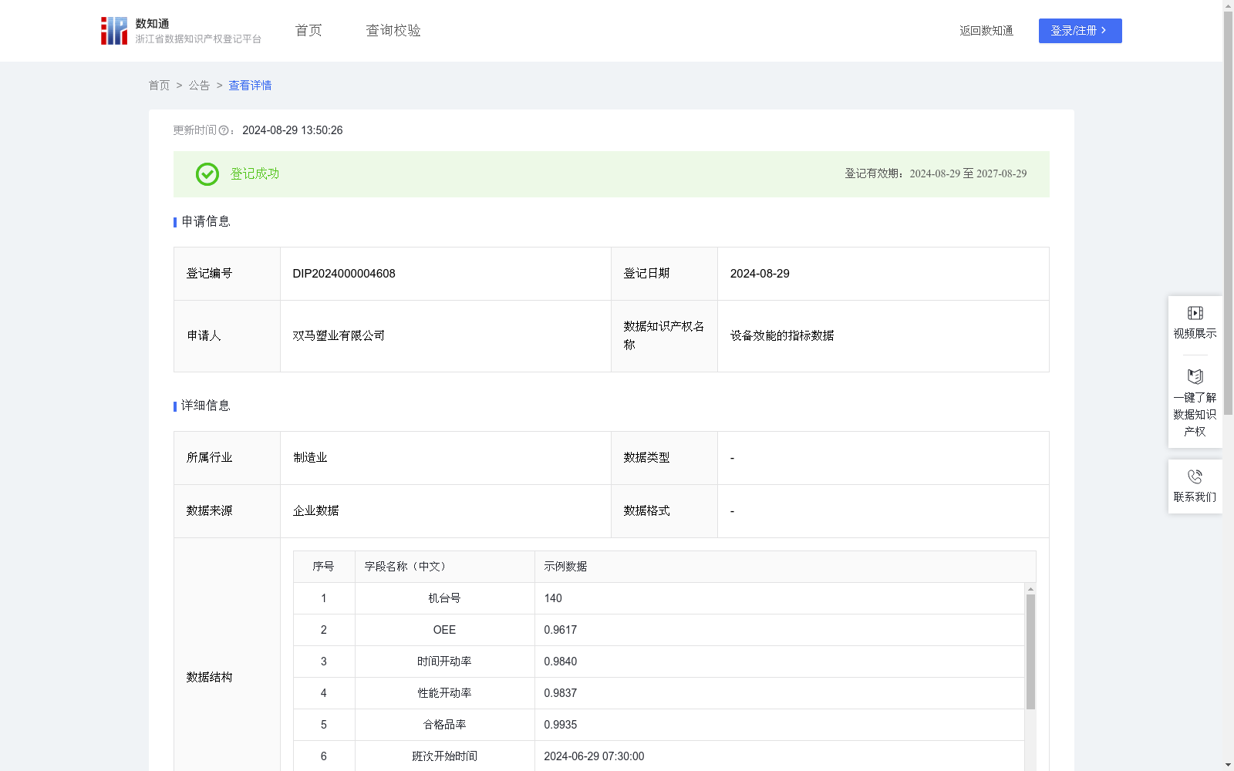This screenshot has width=1234, height=771.
Task: Click the 联系我们 phone icon
Action: [1195, 476]
